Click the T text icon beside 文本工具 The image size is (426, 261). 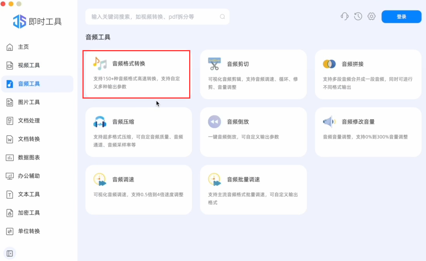[9, 194]
